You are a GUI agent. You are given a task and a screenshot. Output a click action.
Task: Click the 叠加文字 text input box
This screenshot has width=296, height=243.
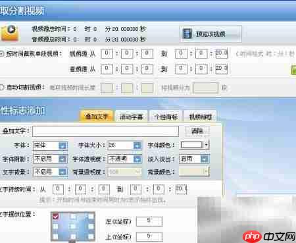point(105,131)
